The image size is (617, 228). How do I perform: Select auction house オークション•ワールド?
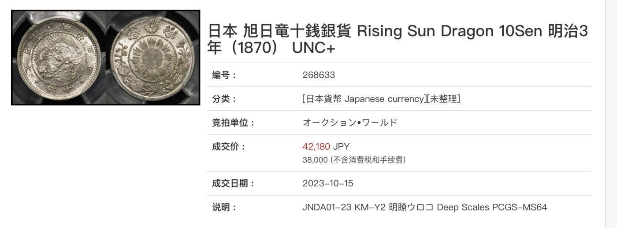coord(350,123)
